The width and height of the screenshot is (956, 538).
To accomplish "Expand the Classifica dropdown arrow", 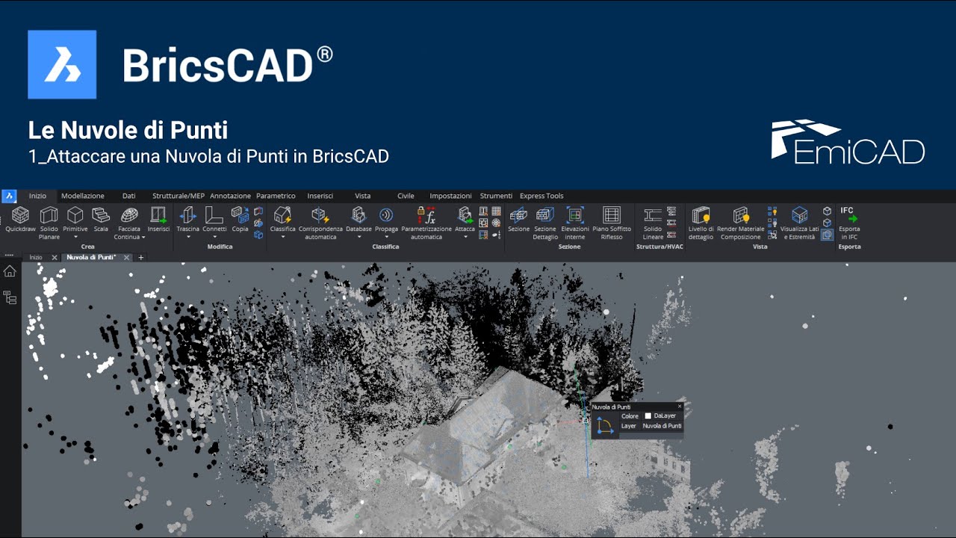I will [282, 238].
